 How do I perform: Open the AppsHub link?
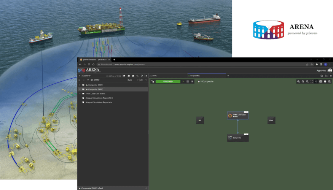pyautogui.click(x=321, y=71)
